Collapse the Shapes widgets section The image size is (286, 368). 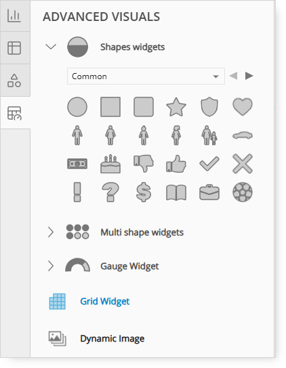51,47
